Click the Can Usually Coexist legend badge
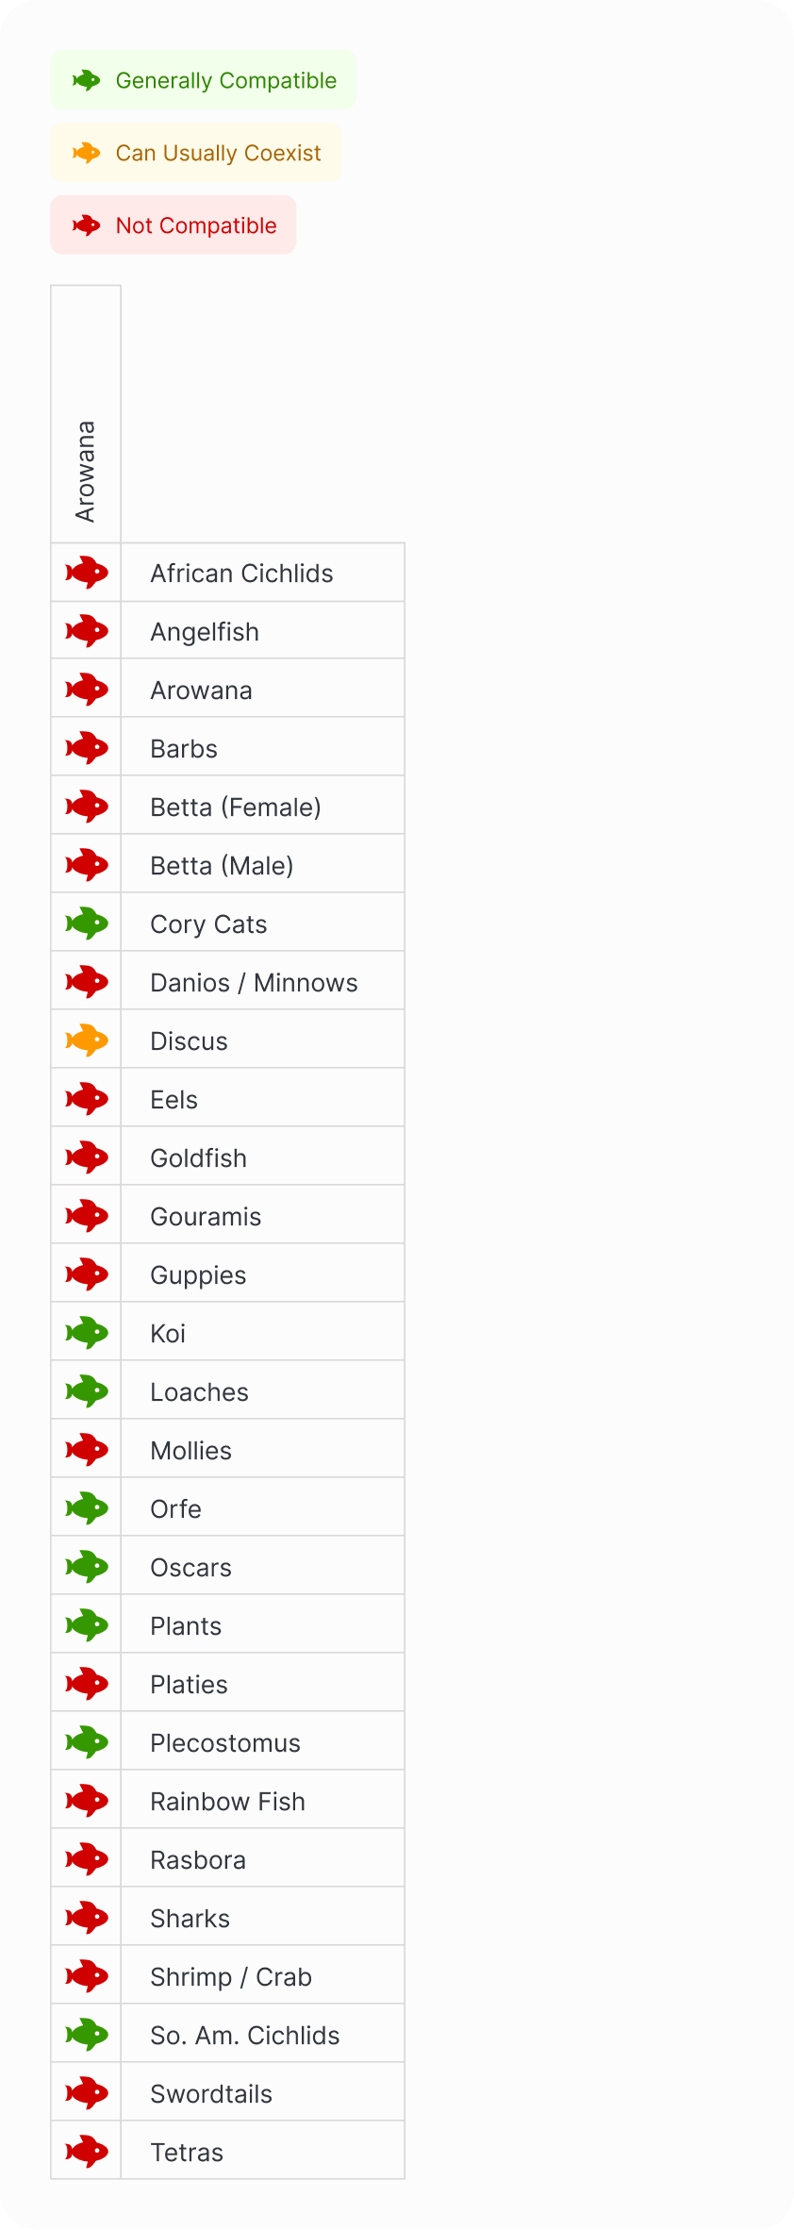Viewport: 794px width, 2230px height. (x=195, y=153)
